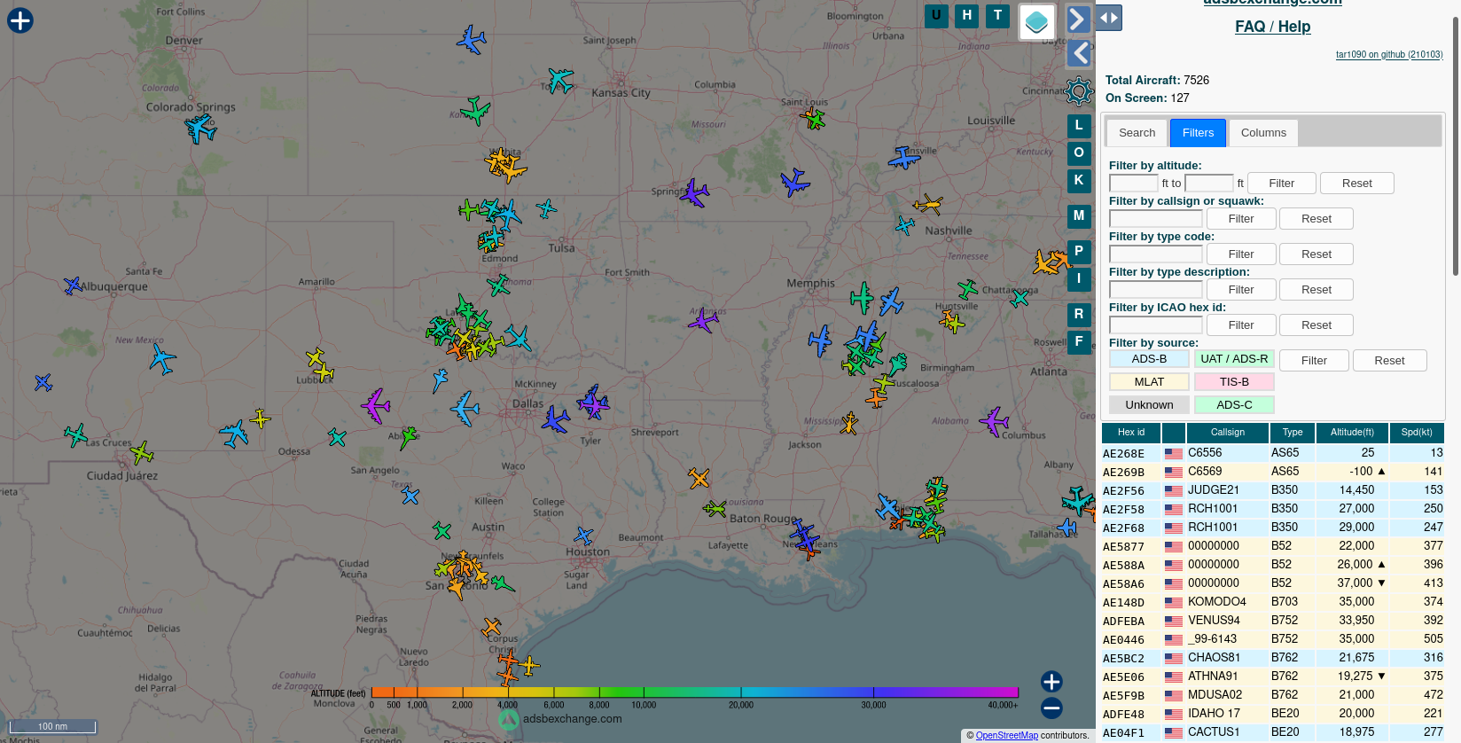Click the I map control button

(1079, 279)
